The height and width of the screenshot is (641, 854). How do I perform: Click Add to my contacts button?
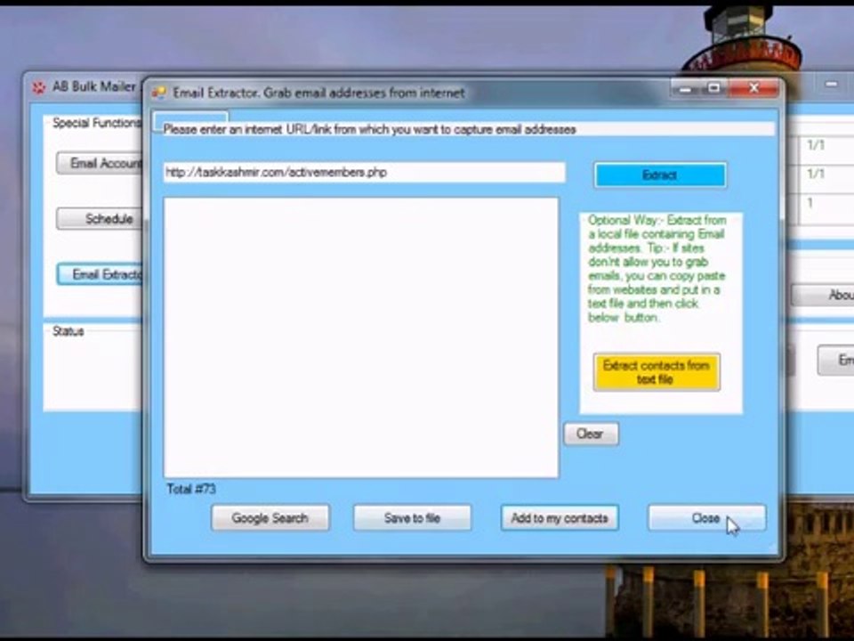tap(560, 518)
